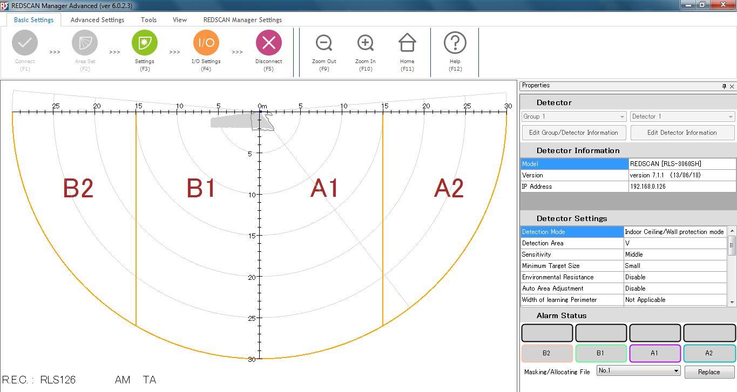The height and width of the screenshot is (392, 737).
Task: Toggle the B2 alarm status indicator
Action: [546, 353]
